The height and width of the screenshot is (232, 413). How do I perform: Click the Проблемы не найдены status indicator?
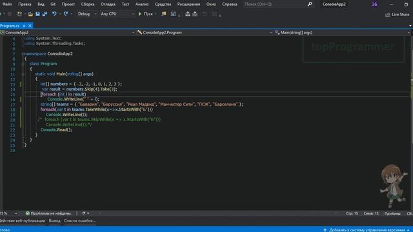coord(48,213)
